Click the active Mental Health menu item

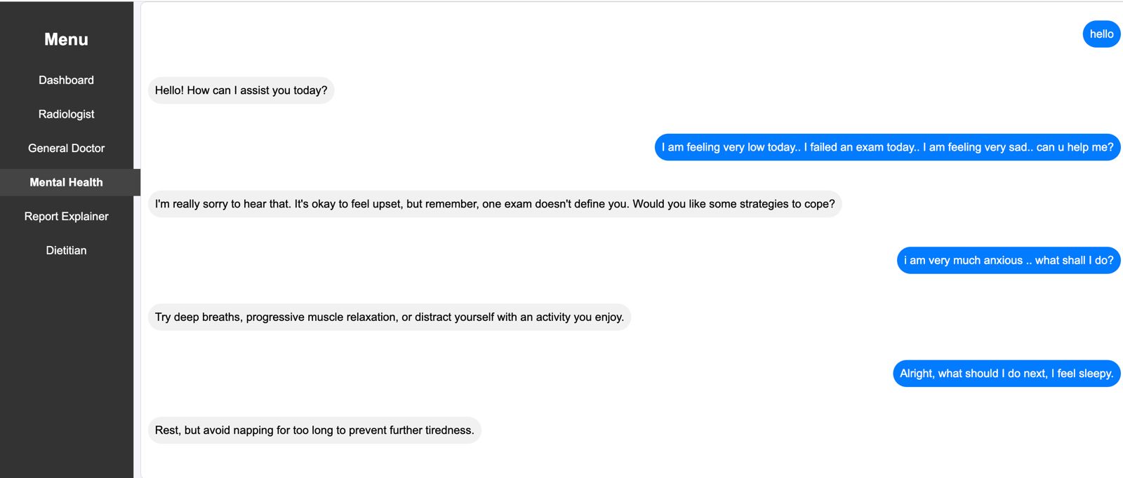tap(66, 182)
